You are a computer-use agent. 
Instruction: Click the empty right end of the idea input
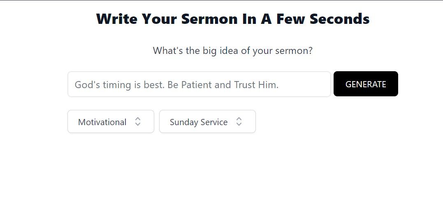pyautogui.click(x=313, y=84)
